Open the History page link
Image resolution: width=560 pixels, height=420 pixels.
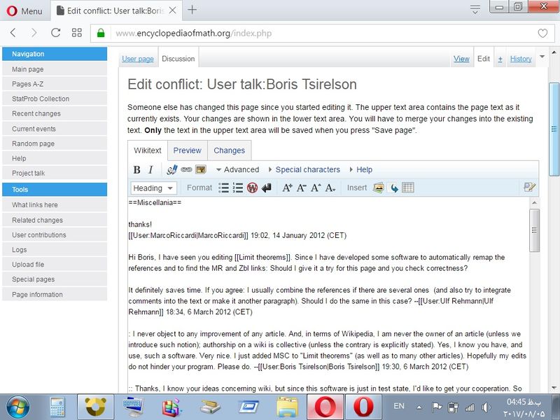(x=520, y=59)
